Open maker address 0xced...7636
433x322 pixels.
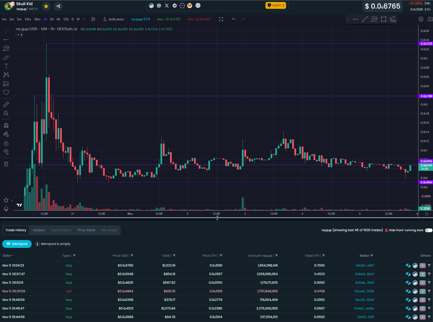[x=365, y=291]
